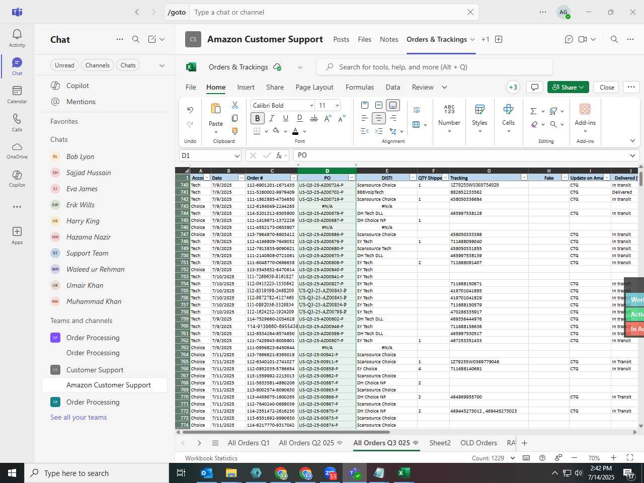
Task: Cut selection with scissors icon
Action: point(235,105)
